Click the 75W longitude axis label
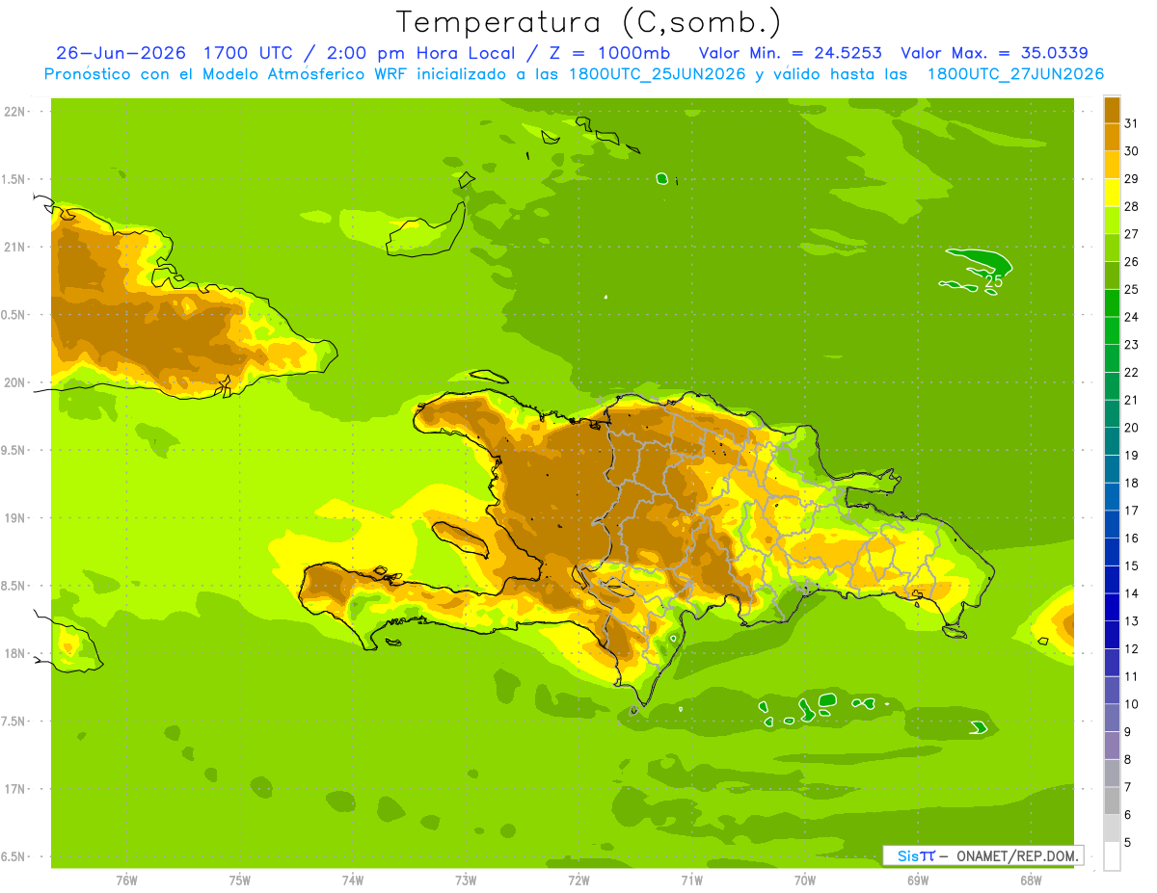The height and width of the screenshot is (893, 1157). tap(240, 880)
